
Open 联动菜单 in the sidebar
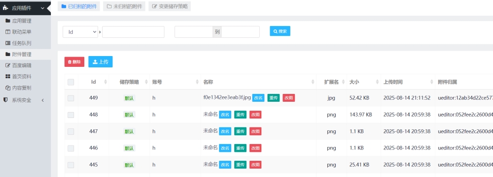click(x=22, y=32)
